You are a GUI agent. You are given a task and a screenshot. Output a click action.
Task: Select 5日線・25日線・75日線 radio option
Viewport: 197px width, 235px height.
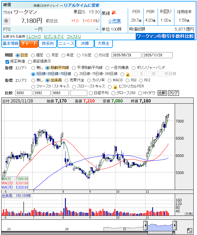click(33, 74)
